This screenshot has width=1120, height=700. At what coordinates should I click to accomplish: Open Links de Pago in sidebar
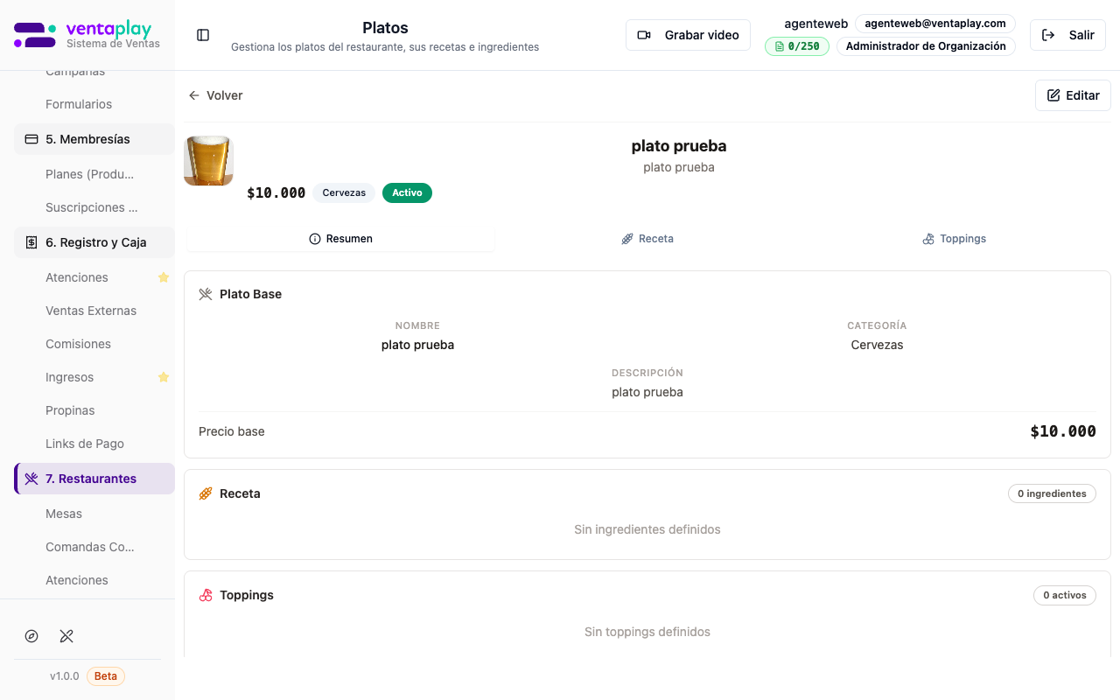coord(85,444)
